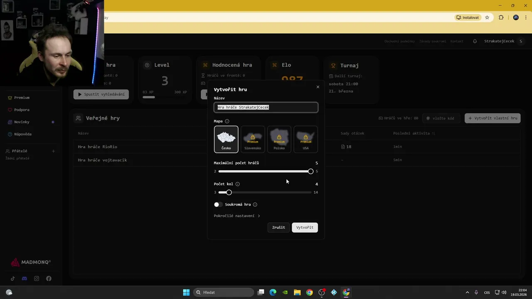The image size is (532, 299).
Task: Open the Windows Start menu
Action: [x=186, y=292]
